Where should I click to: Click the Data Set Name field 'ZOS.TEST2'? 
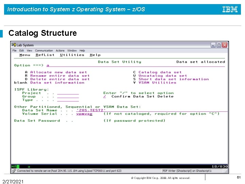point(152,110)
